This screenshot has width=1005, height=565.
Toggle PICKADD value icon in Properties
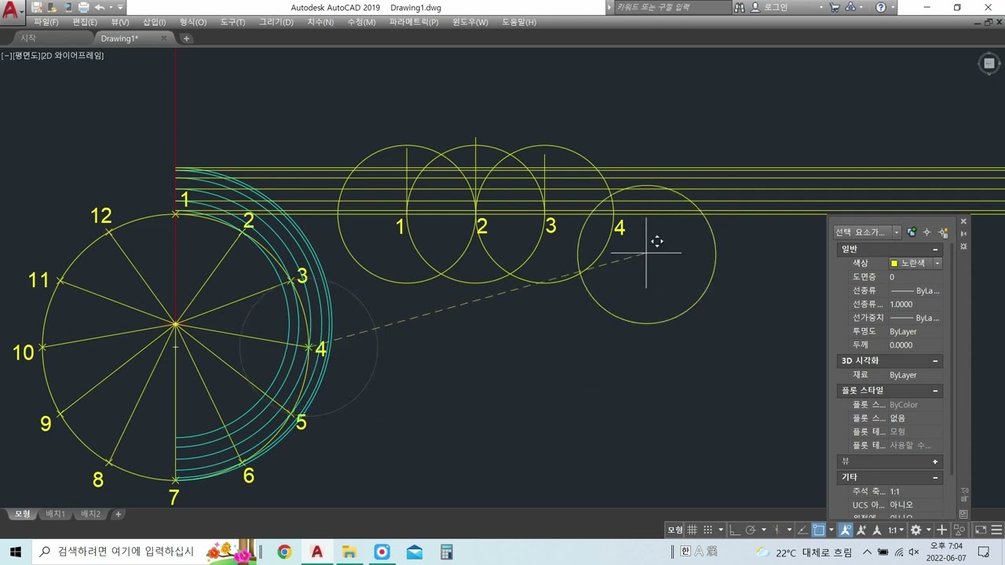(x=912, y=232)
